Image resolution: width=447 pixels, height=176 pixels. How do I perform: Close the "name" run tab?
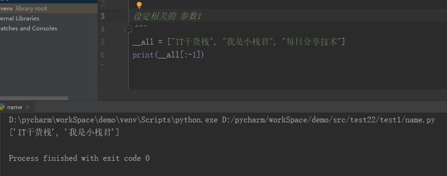tap(27, 107)
